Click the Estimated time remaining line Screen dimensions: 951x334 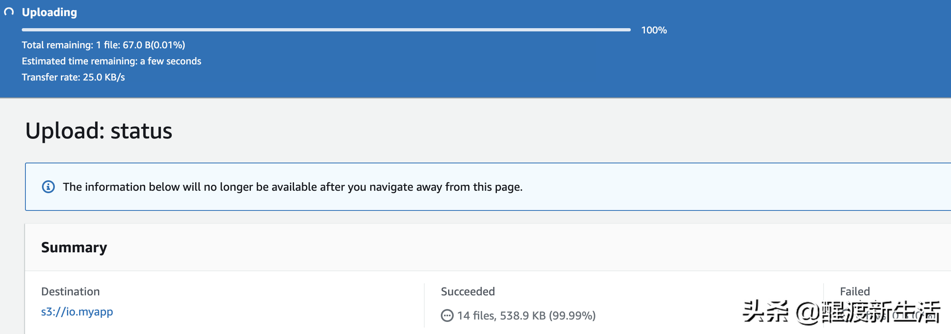(x=111, y=61)
